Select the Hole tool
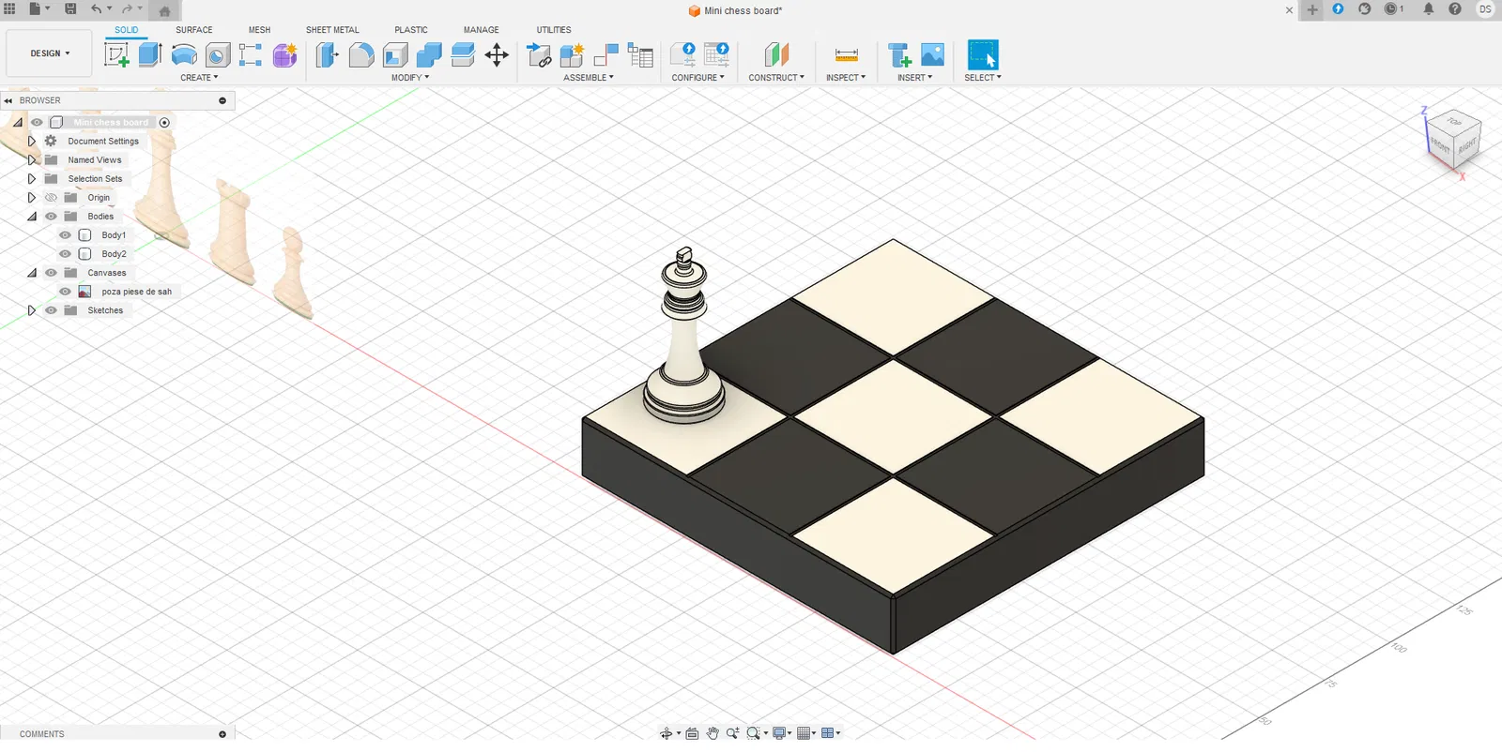 [x=218, y=55]
